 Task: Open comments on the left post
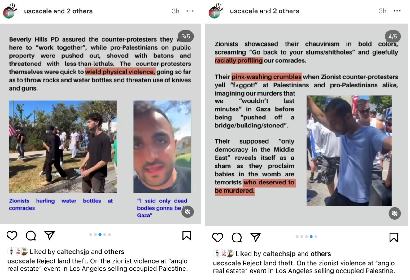tap(31, 236)
